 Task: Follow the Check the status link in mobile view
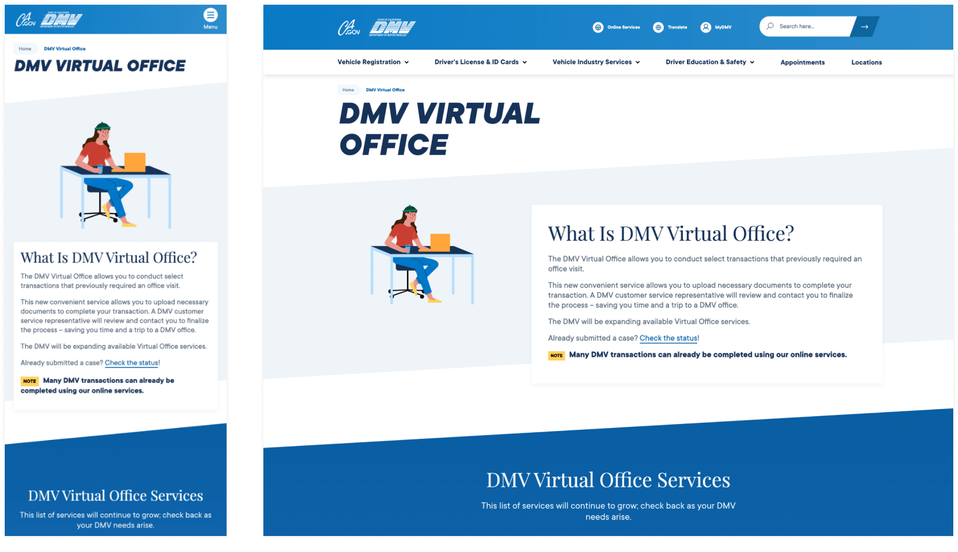coord(132,363)
